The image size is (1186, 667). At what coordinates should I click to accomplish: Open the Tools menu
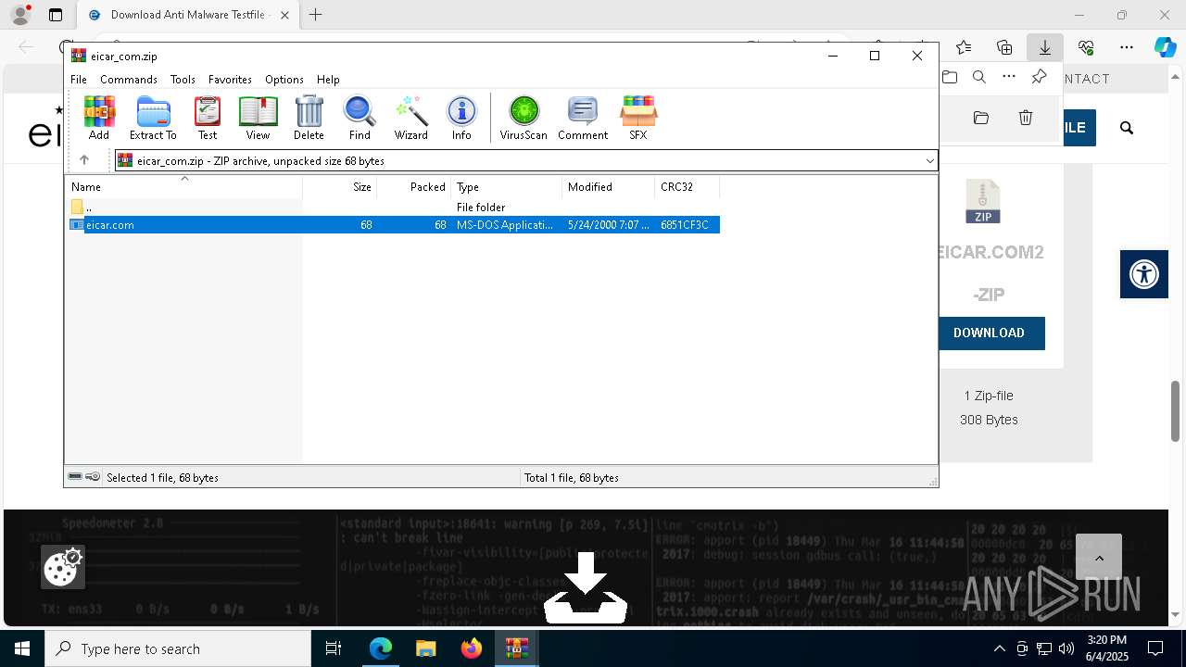click(x=183, y=80)
